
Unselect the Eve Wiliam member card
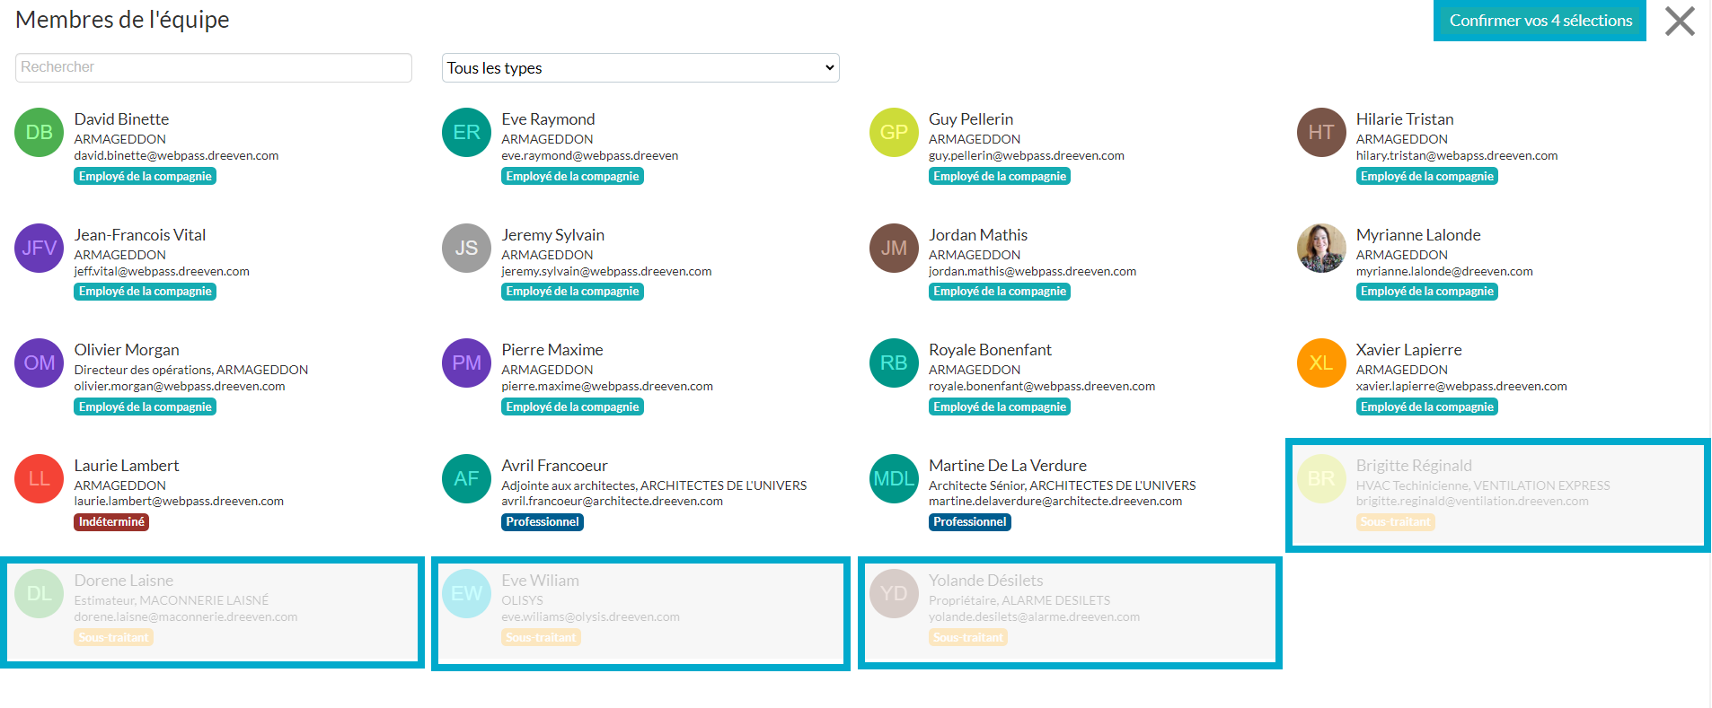[x=640, y=611]
